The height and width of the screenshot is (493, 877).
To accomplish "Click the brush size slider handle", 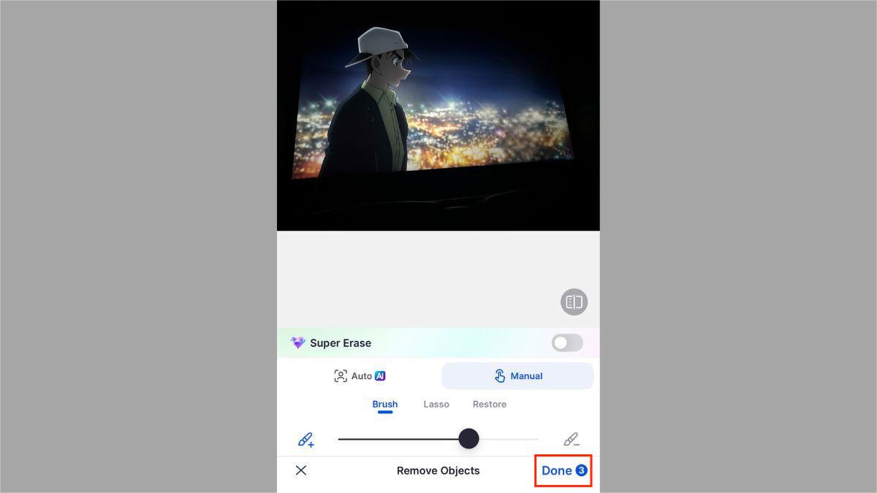I will pos(468,439).
